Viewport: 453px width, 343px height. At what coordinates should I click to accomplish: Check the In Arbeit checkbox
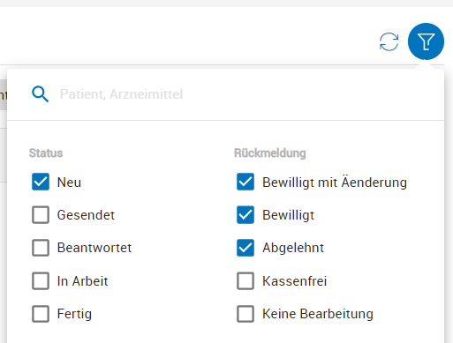point(41,281)
